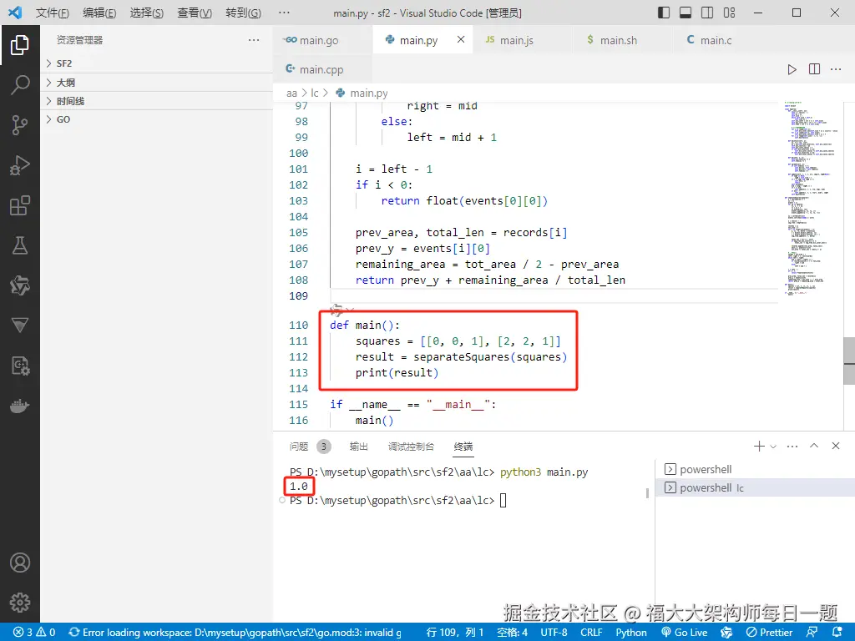This screenshot has height=641, width=855.
Task: Open editor more actions menu
Action: coord(835,69)
